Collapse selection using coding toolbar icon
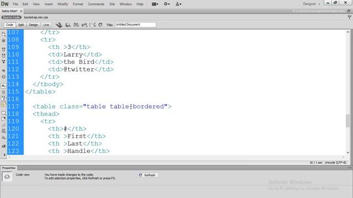 (x=4, y=56)
